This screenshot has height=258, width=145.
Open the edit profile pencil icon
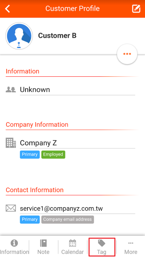[x=136, y=9]
